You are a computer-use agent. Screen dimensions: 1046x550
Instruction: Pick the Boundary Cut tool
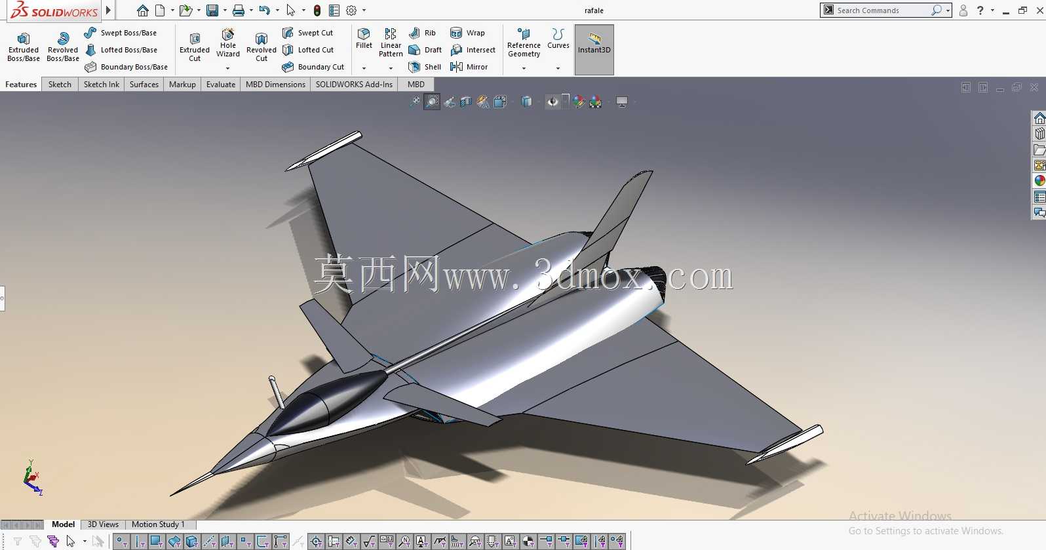[313, 67]
